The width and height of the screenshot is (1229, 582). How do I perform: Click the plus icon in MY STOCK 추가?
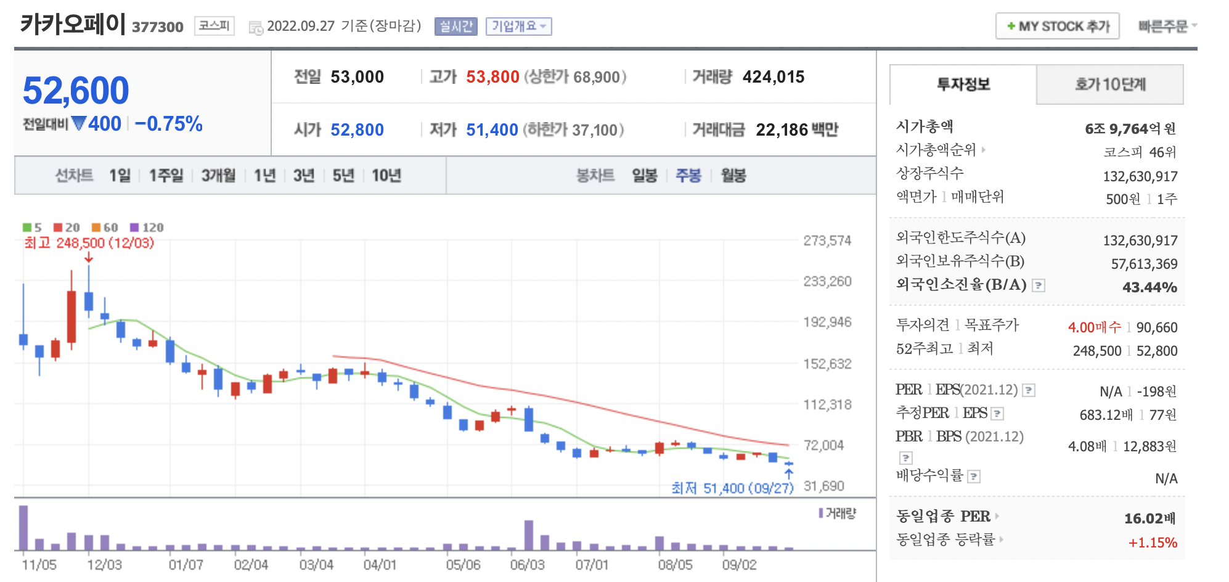(x=1011, y=27)
